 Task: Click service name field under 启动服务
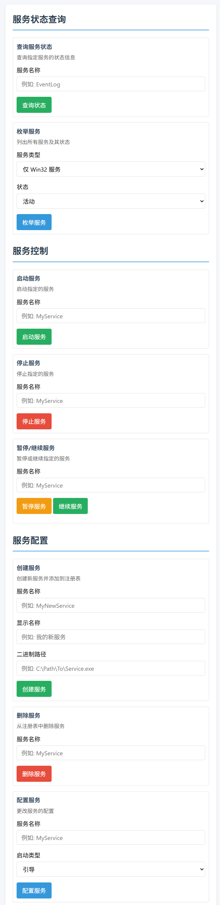coord(111,316)
